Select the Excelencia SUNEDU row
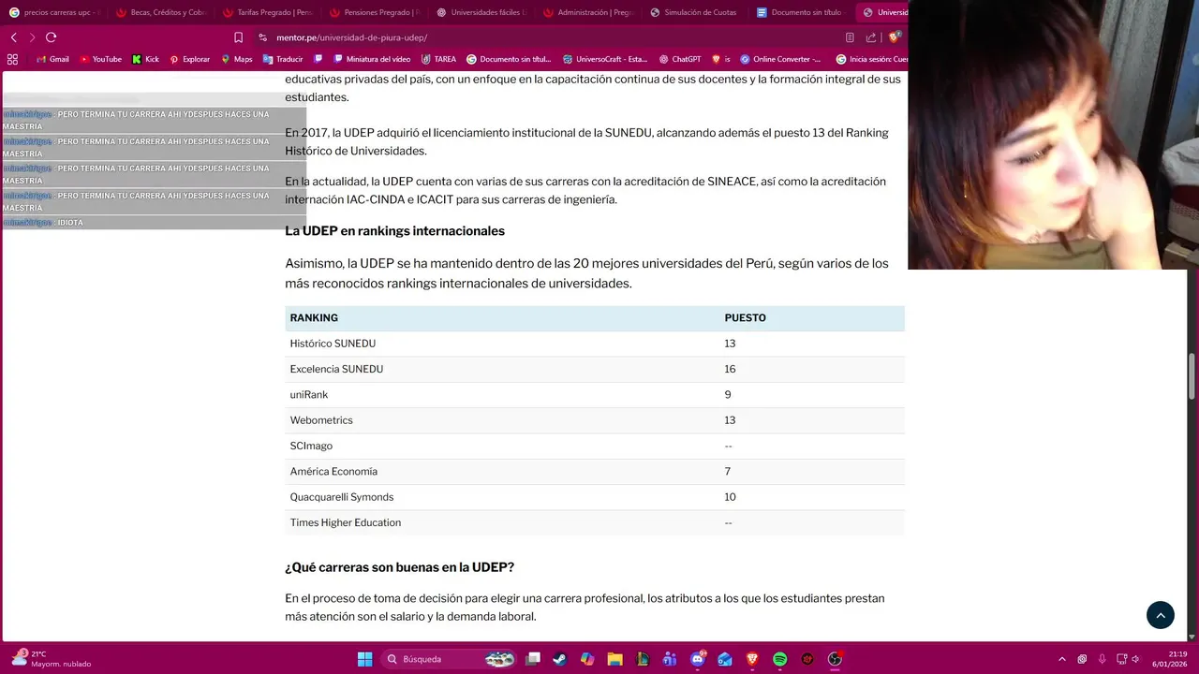 (595, 369)
